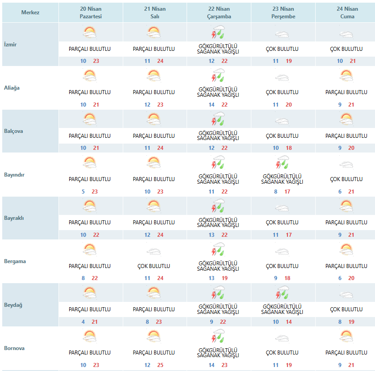
Task: Click Aliağa's partly cloudy icon for 21 Nisan
Action: [154, 76]
